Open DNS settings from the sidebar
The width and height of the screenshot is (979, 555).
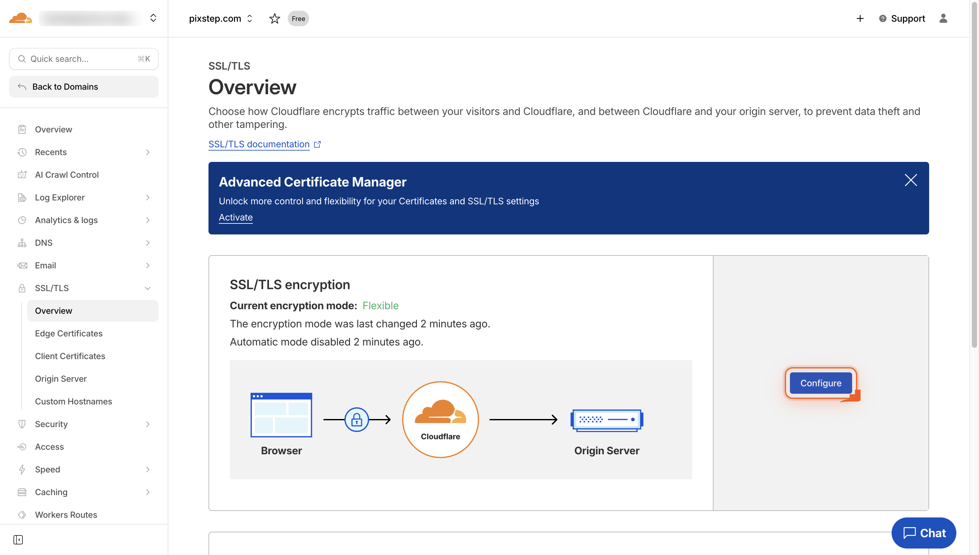44,243
